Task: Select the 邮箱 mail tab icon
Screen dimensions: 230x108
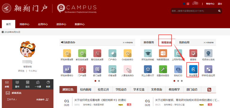Action: pyautogui.click(x=7, y=82)
